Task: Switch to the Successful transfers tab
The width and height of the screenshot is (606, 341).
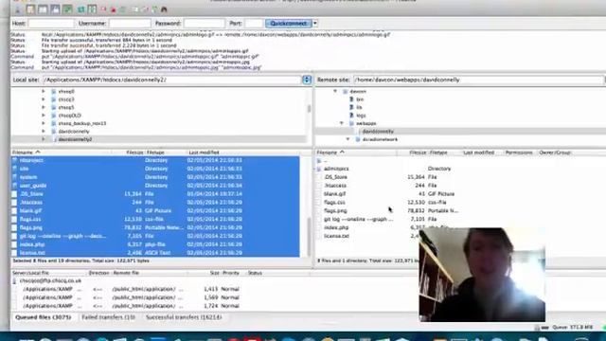Action: pos(184,317)
